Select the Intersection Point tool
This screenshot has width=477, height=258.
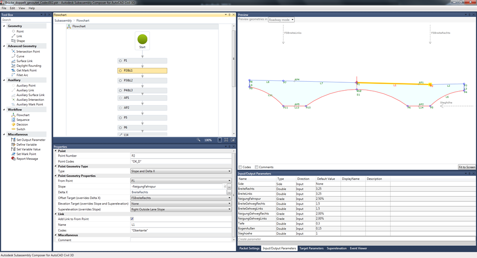(x=27, y=52)
